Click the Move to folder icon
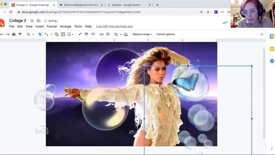Screen dimensions: 275x155 [39, 21]
